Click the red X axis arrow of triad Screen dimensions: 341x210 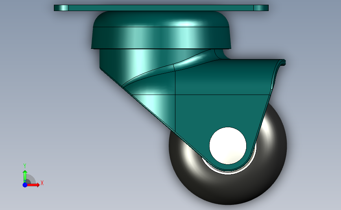33,185
